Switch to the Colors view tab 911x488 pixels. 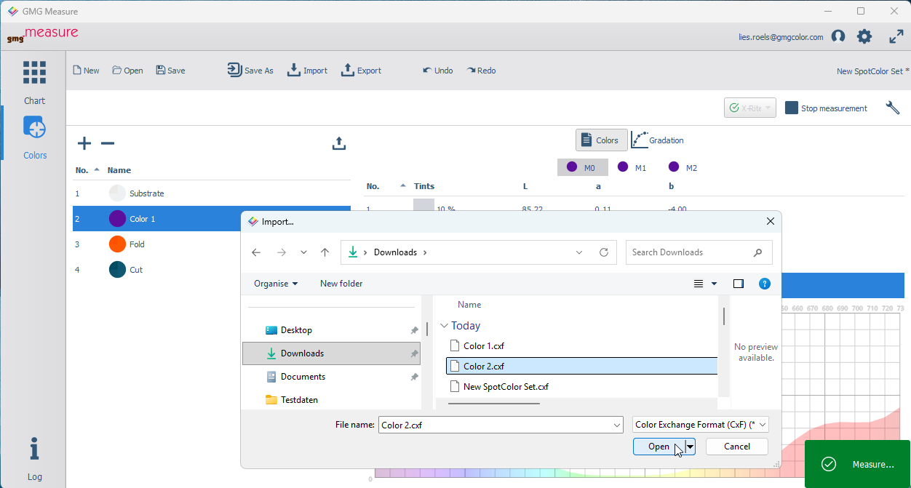tap(602, 140)
